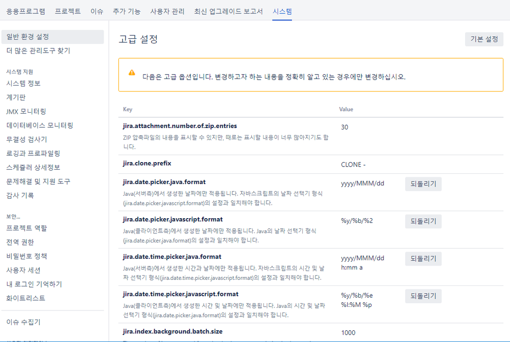Click the 시스템 지원 section label

coord(19,72)
